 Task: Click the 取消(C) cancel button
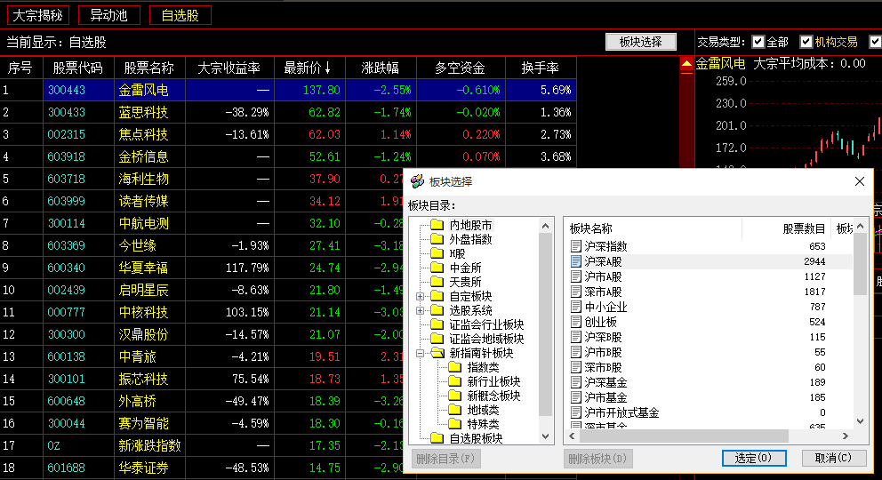(833, 458)
